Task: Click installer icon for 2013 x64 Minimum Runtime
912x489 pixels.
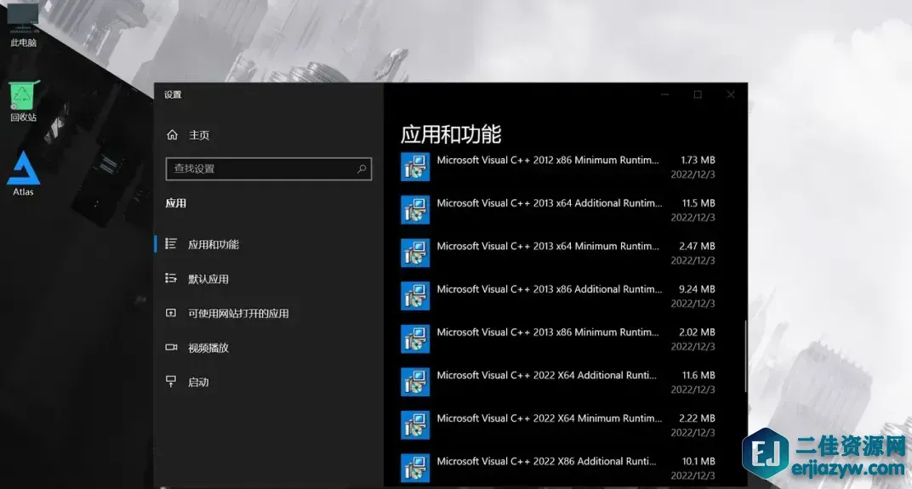Action: (415, 253)
